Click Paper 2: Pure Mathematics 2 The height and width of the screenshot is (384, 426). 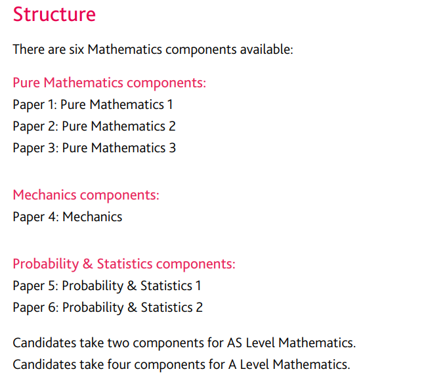pos(94,127)
